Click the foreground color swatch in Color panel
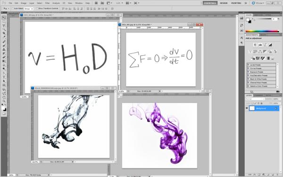283x177 pixels. [248, 19]
